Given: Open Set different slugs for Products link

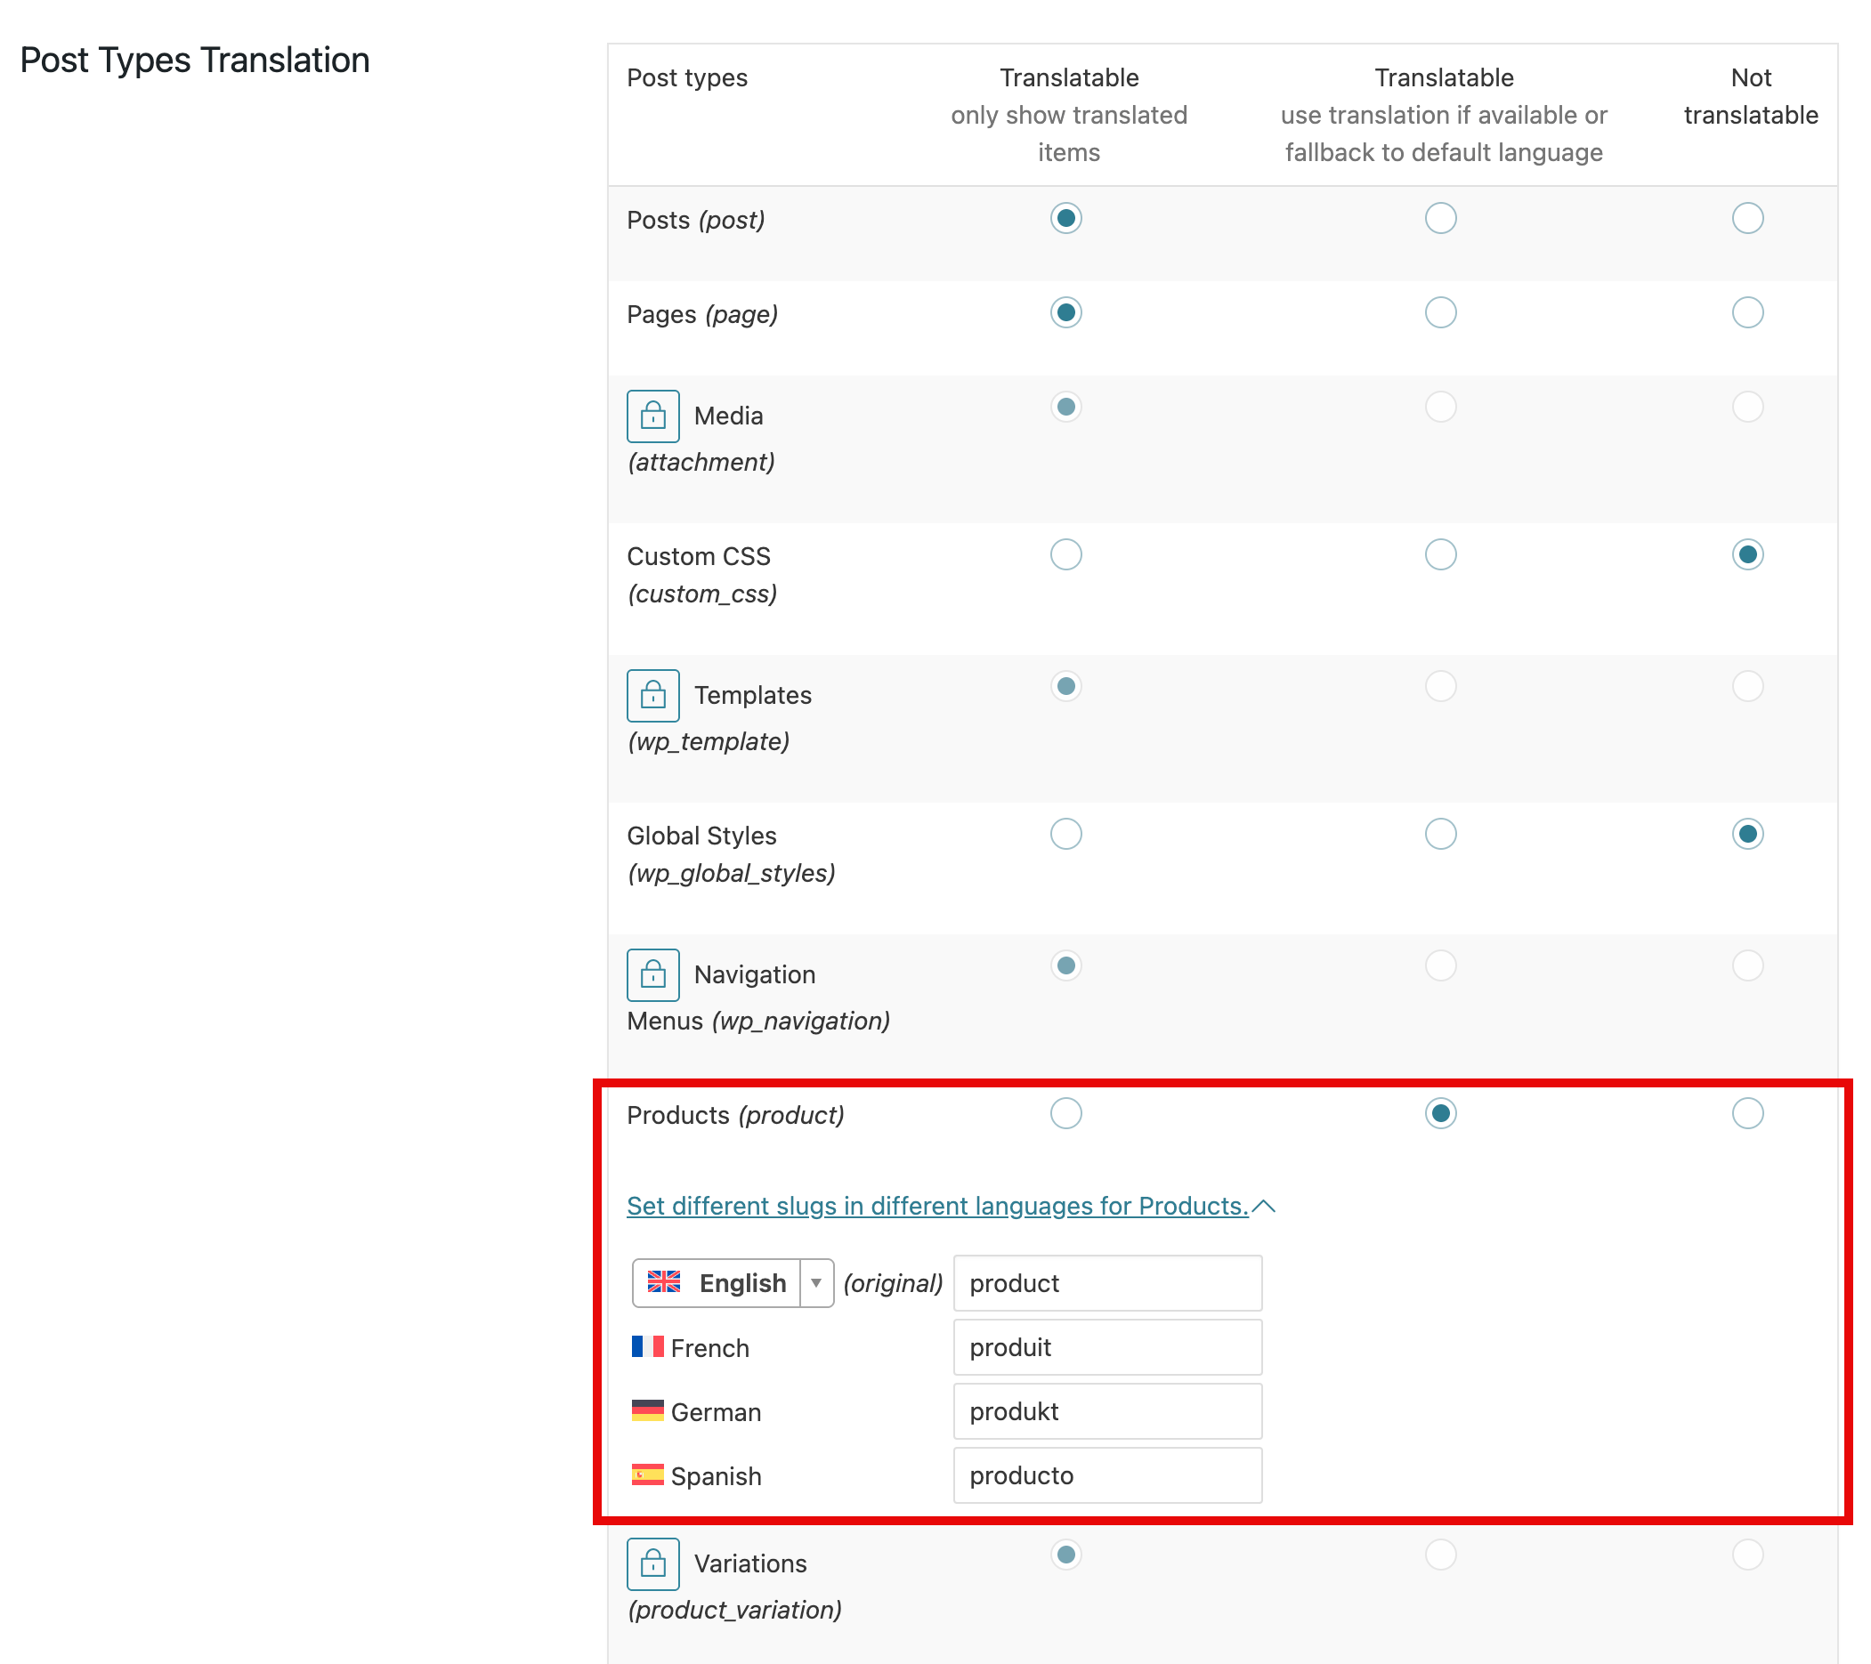Looking at the screenshot, I should (x=936, y=1206).
